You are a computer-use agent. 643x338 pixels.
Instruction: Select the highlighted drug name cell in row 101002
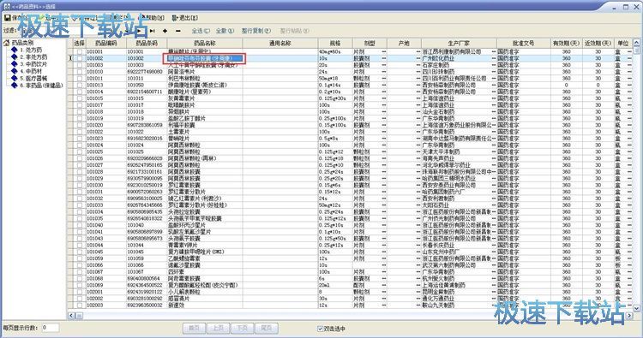(x=204, y=58)
